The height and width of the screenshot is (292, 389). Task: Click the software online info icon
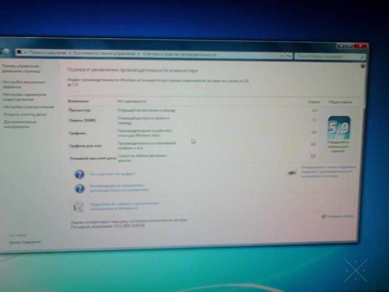click(79, 206)
